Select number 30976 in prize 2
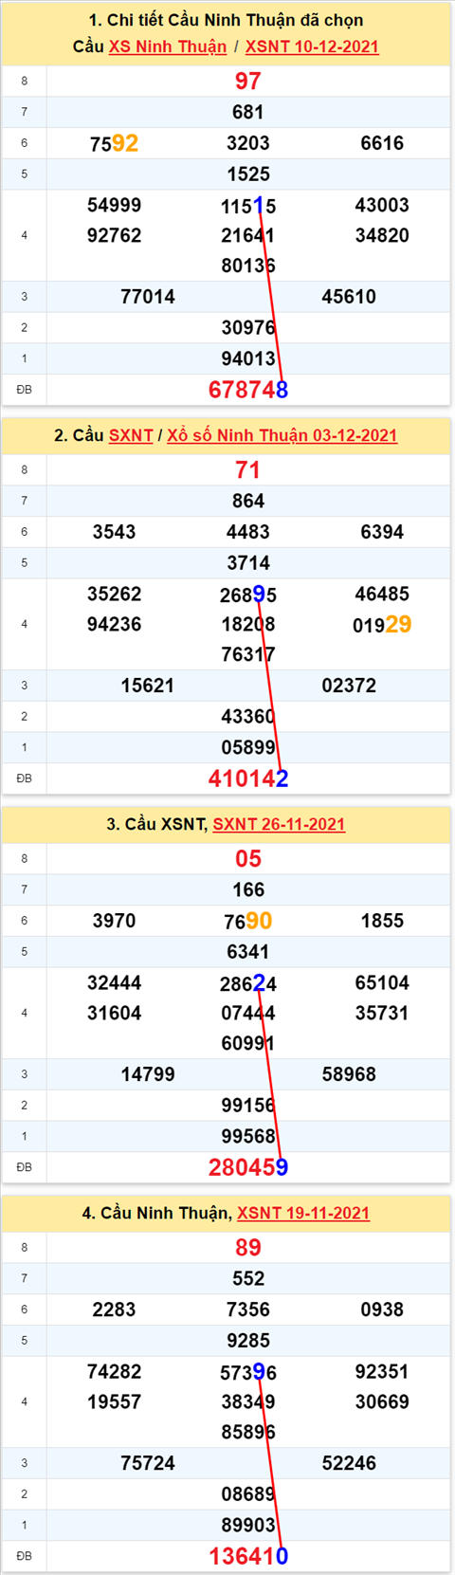Screen dimensions: 455x1575 tap(248, 328)
